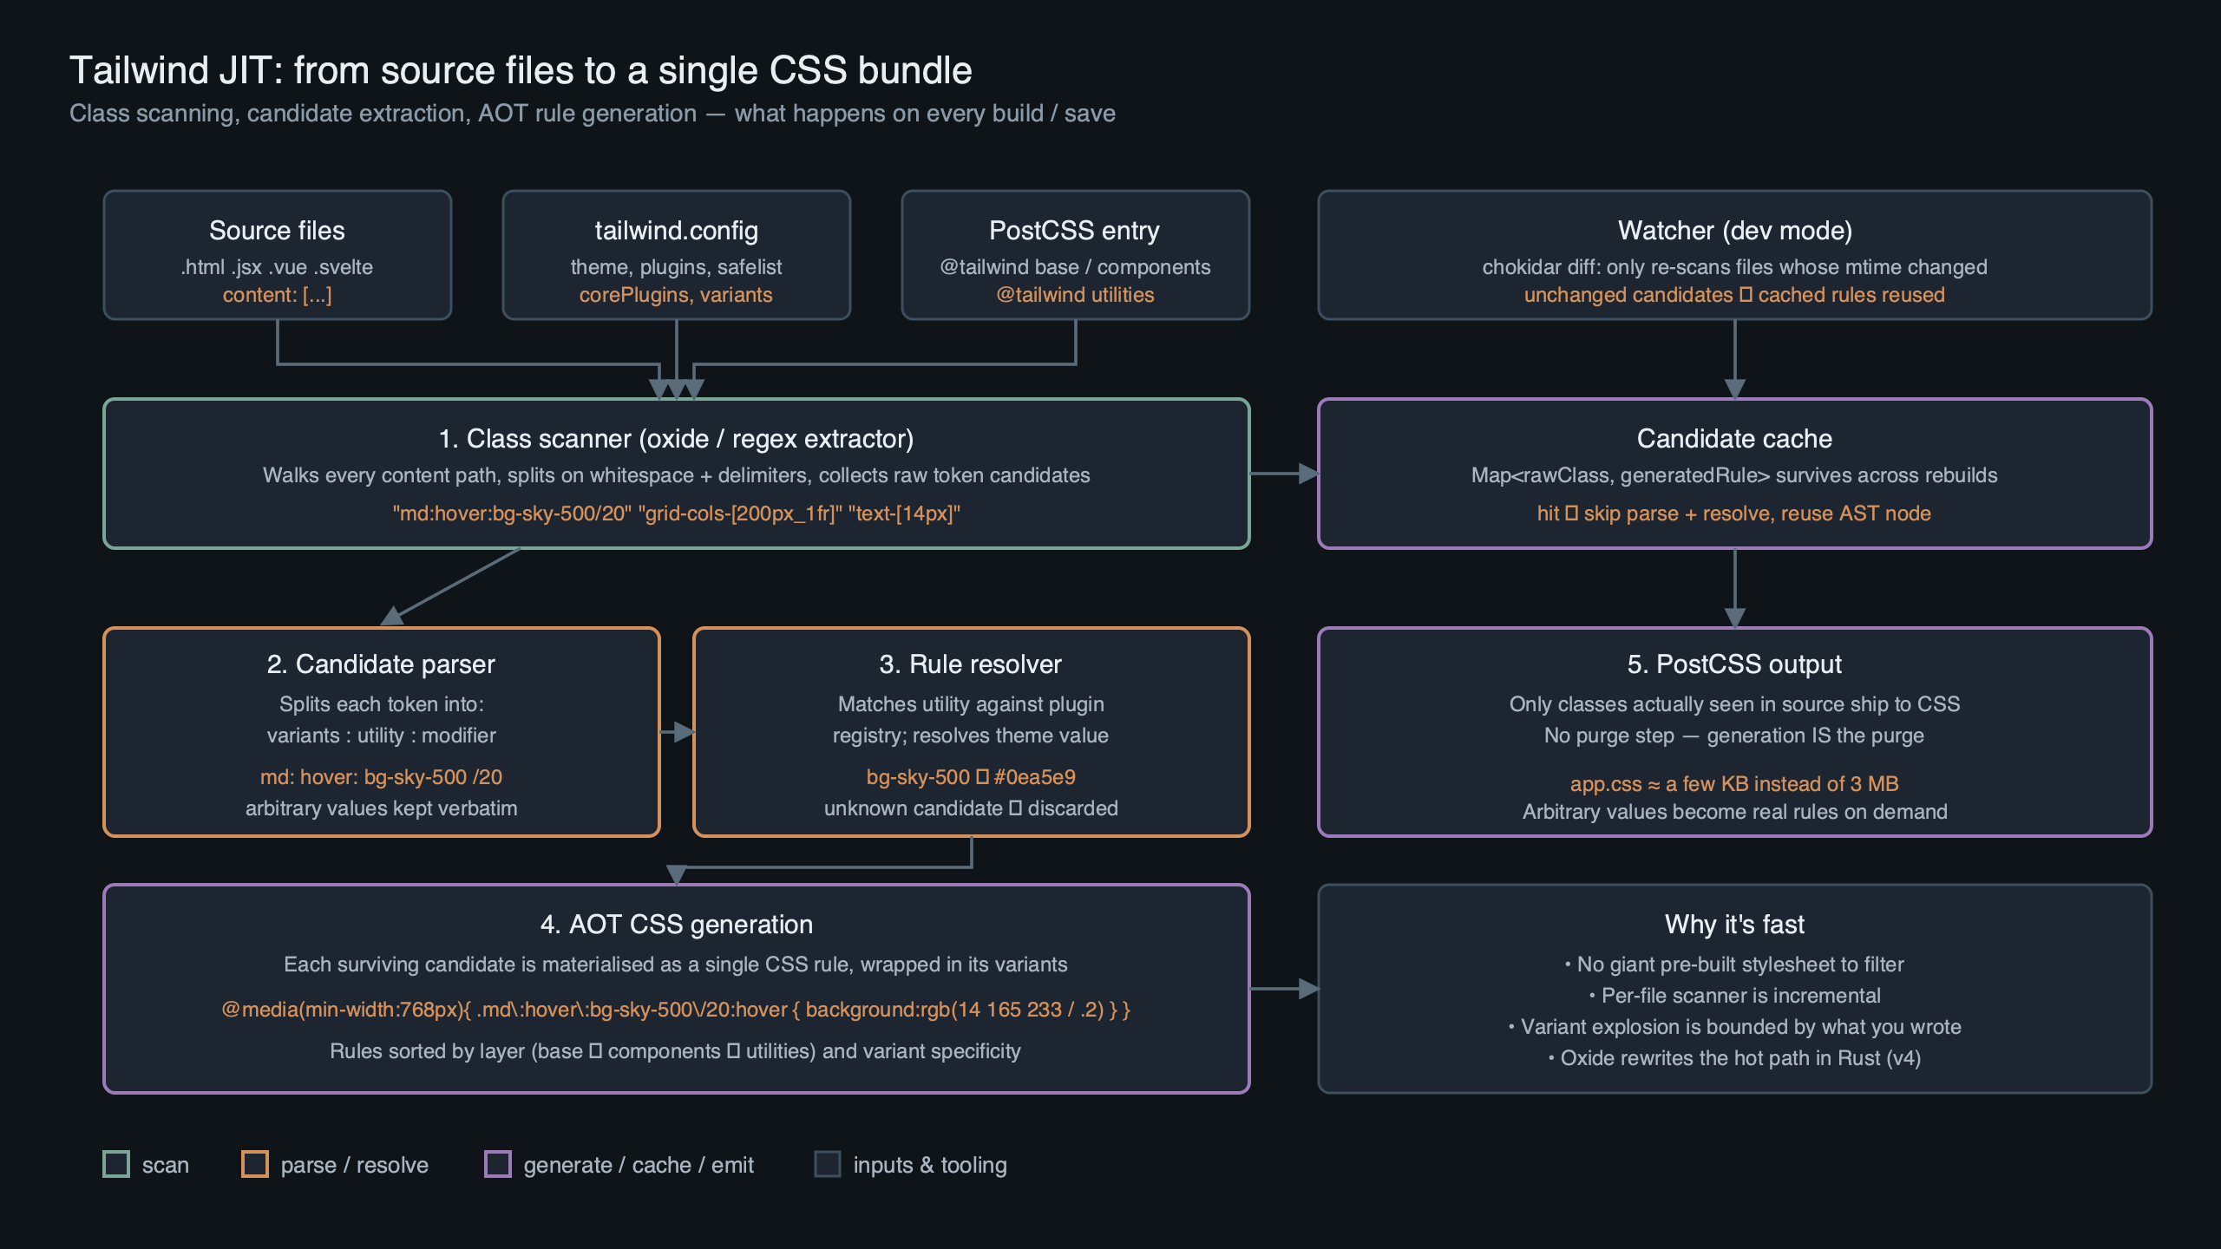This screenshot has height=1249, width=2221.
Task: Click the '4. AOT CSS generation' heading
Action: tap(676, 925)
